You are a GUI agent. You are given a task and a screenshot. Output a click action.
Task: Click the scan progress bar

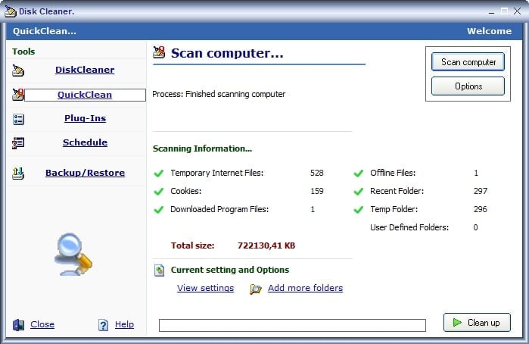coord(292,325)
